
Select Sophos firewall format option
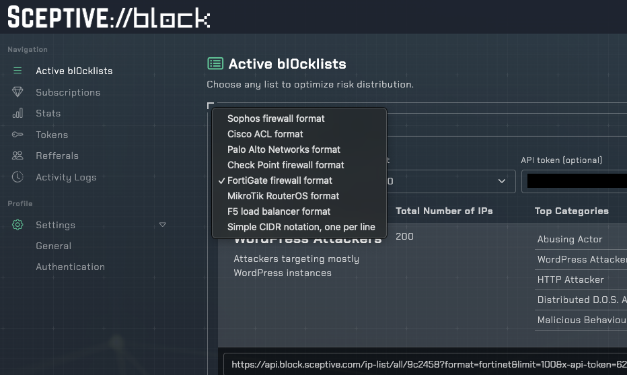click(x=276, y=118)
